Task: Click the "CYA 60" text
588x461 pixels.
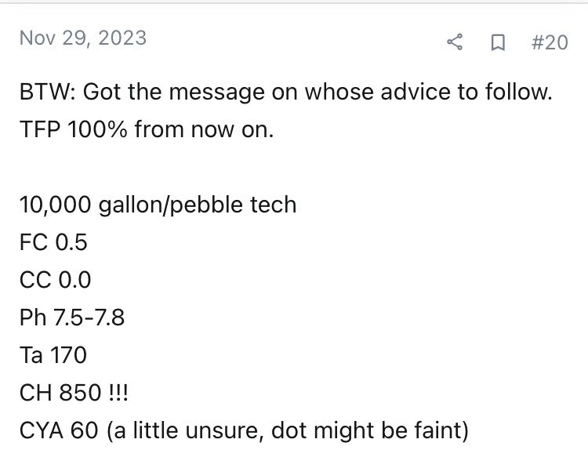Action: point(59,430)
